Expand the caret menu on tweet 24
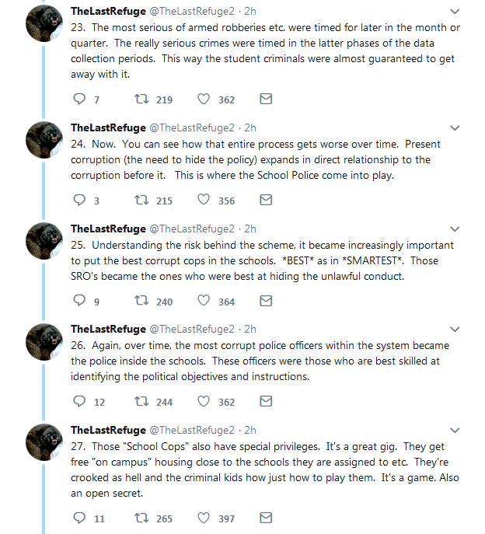The image size is (485, 534). point(455,127)
